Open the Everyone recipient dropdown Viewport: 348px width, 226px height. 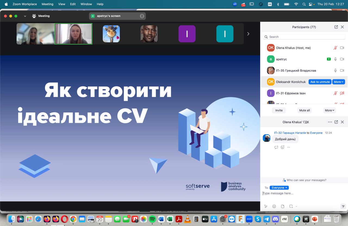click(279, 188)
